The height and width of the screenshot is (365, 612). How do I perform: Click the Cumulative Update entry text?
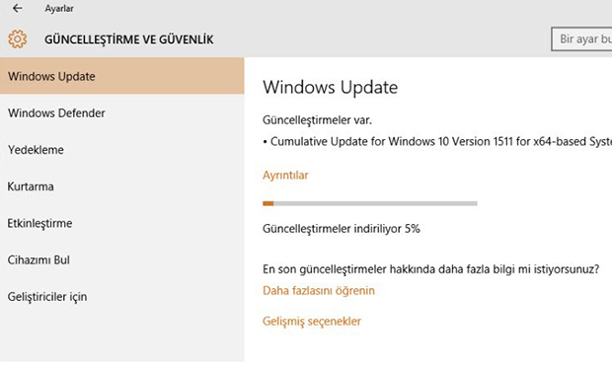[437, 141]
